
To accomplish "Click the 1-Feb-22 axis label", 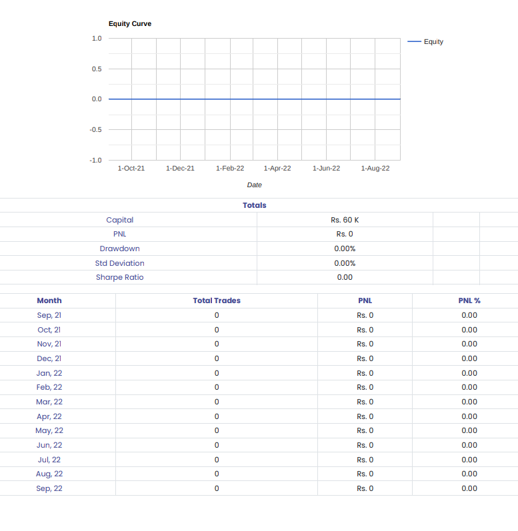I will coord(230,169).
